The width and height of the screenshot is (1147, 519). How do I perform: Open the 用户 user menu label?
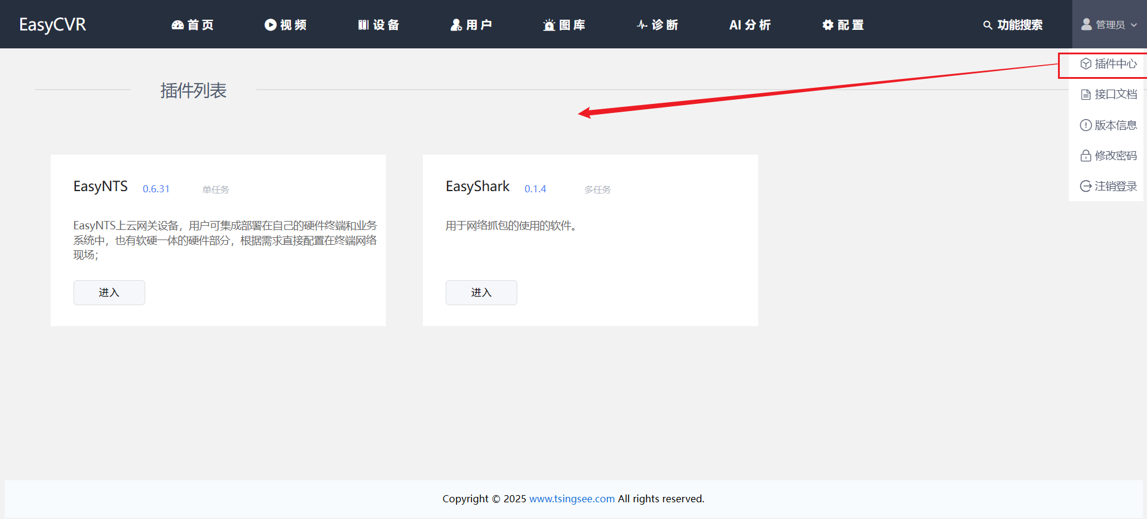click(x=479, y=24)
